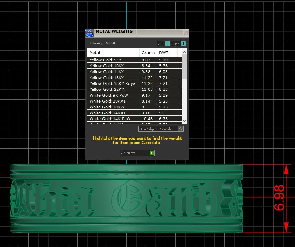Click the 6.03 DWT value

pos(163,72)
